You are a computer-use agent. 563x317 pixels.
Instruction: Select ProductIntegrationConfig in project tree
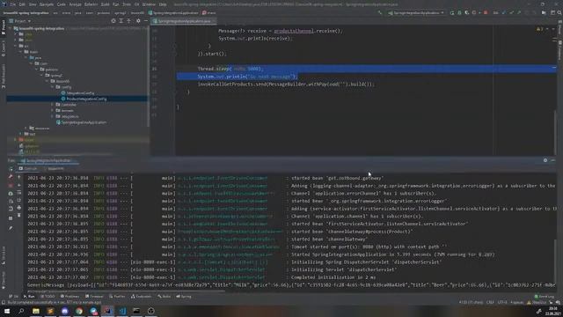[x=84, y=99]
